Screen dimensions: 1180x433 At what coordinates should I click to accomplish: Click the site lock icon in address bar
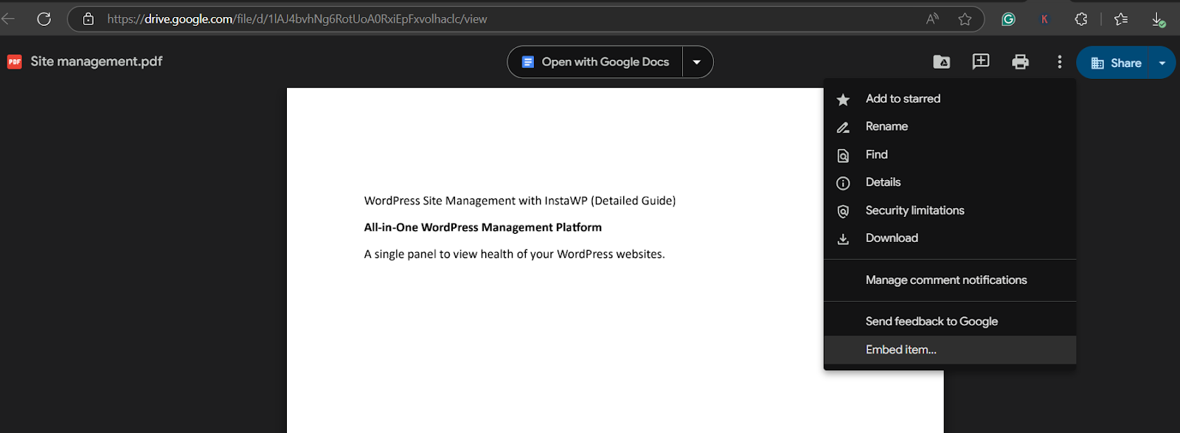[88, 19]
